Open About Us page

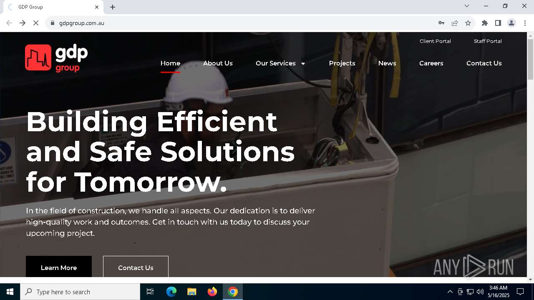click(218, 63)
